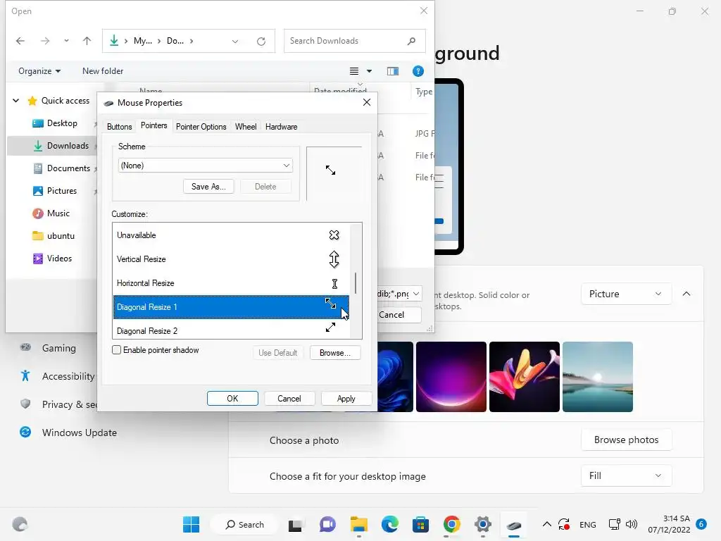Open the Wheel tab
The width and height of the screenshot is (721, 541).
(246, 127)
